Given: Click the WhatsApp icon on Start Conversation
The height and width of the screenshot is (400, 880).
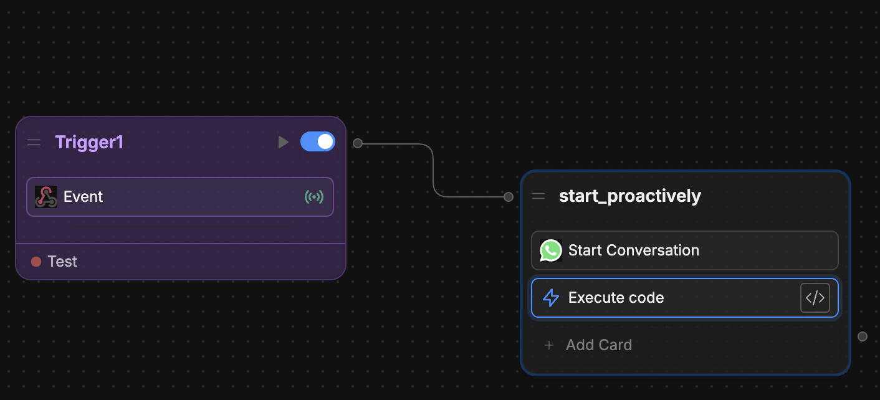Looking at the screenshot, I should (550, 250).
